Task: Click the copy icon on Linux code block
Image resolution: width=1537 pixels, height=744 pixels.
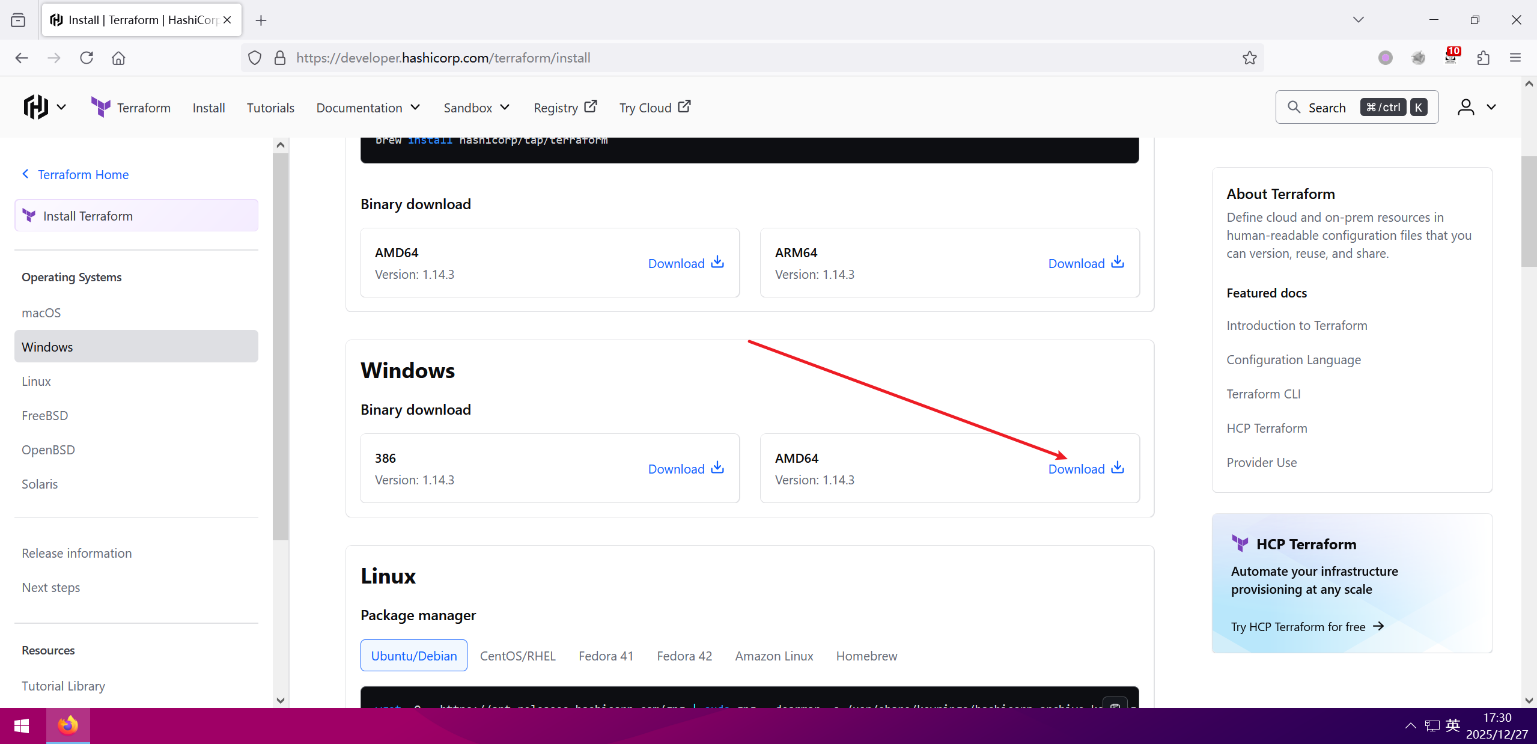Action: tap(1115, 704)
